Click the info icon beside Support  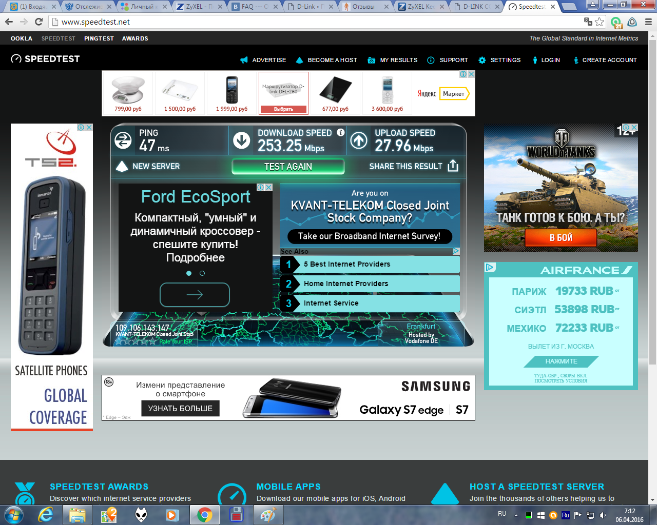coord(431,60)
